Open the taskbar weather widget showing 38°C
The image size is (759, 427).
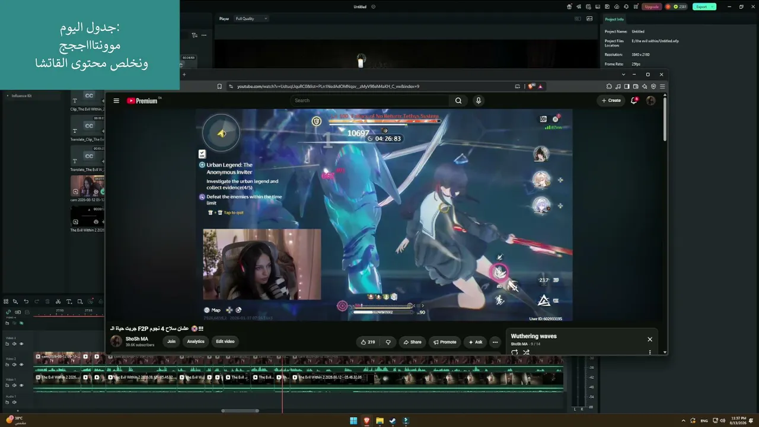point(15,420)
